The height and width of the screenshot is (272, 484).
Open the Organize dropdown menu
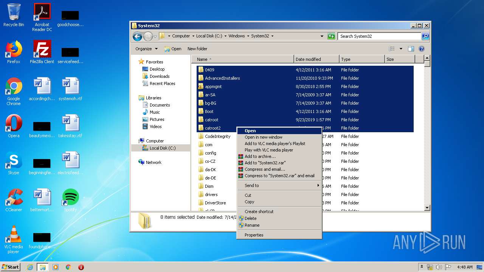[146, 49]
